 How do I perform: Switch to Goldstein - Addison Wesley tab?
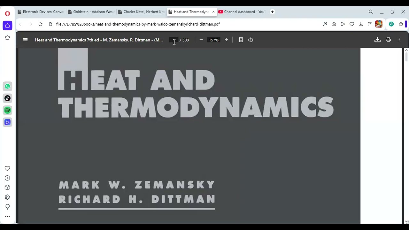91,12
